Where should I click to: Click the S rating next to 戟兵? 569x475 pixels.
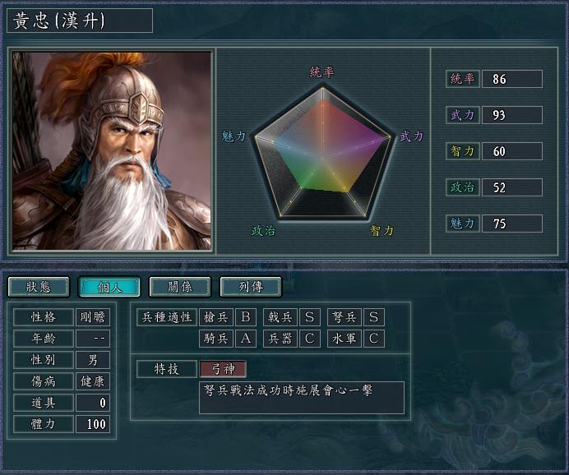click(310, 317)
